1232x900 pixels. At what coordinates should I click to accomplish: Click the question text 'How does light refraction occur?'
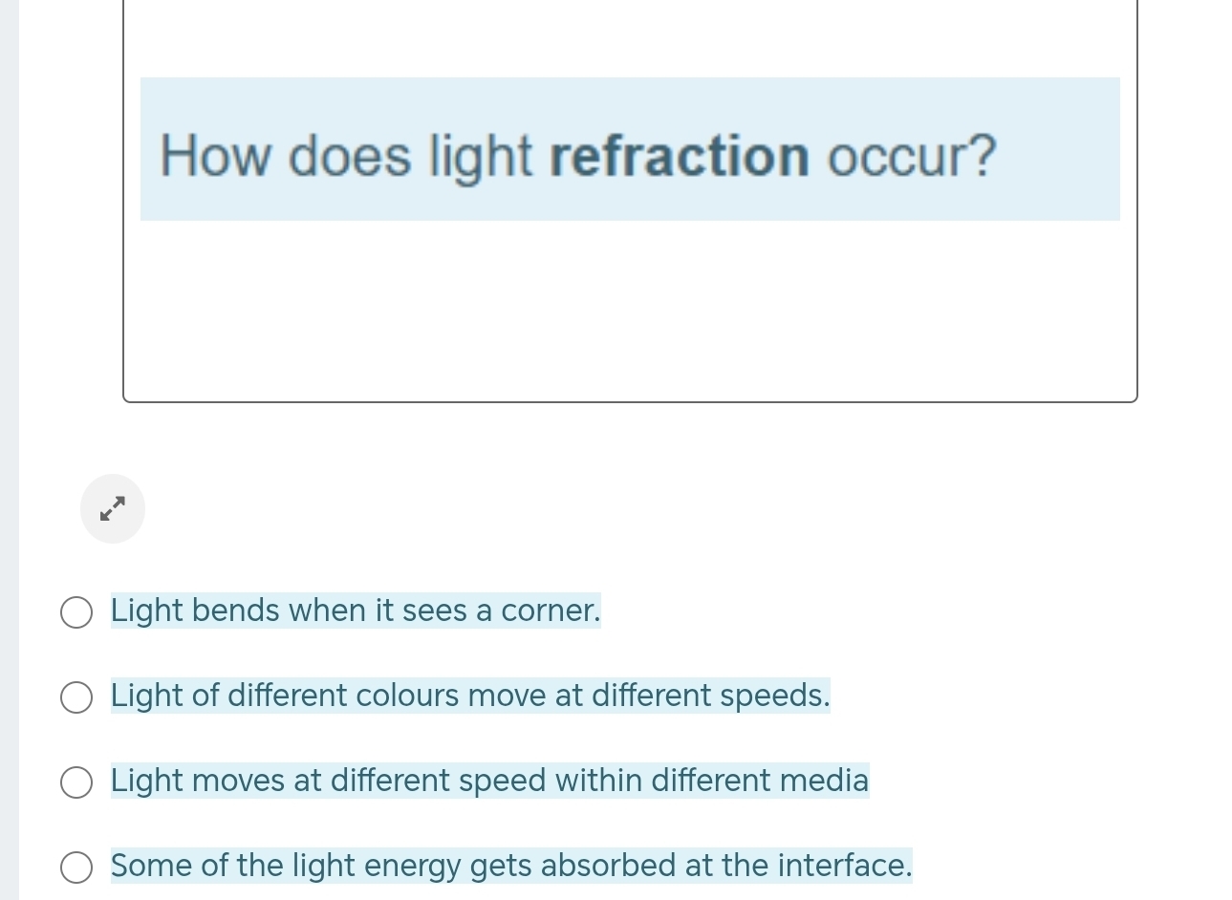[x=577, y=156]
